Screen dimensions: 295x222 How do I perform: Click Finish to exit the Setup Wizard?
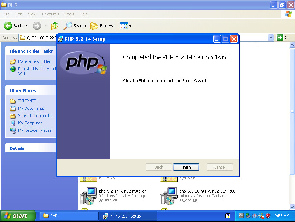[x=186, y=167]
